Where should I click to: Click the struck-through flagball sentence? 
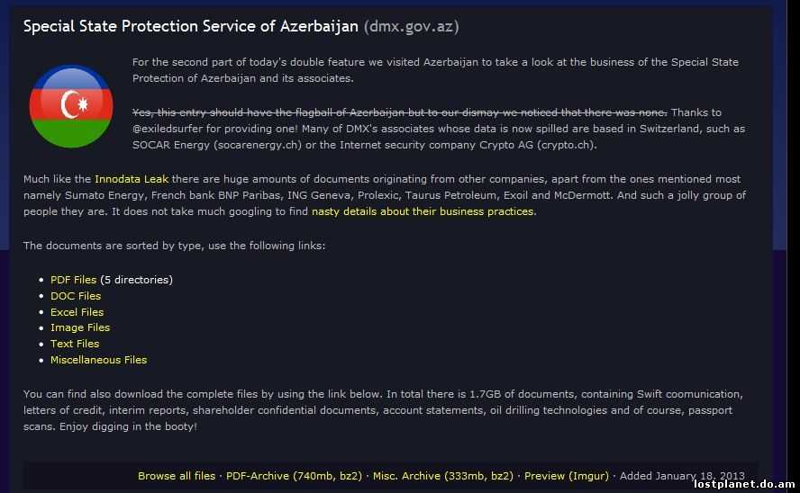pyautogui.click(x=399, y=112)
